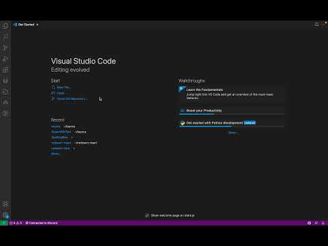
Task: Click the Open link under Start
Action: coord(58,93)
